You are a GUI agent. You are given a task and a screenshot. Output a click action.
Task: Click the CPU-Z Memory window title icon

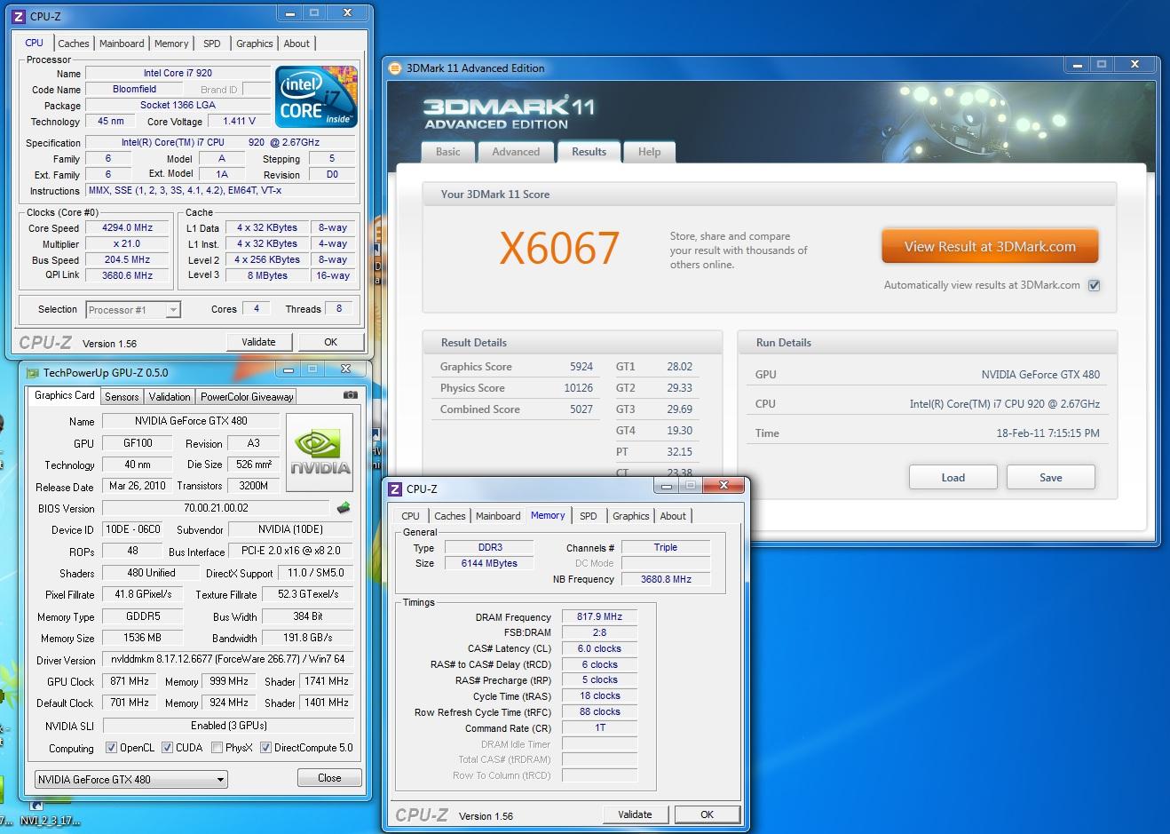coord(395,488)
